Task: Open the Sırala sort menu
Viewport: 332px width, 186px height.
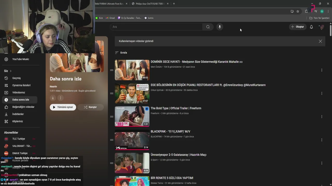Action: click(121, 53)
